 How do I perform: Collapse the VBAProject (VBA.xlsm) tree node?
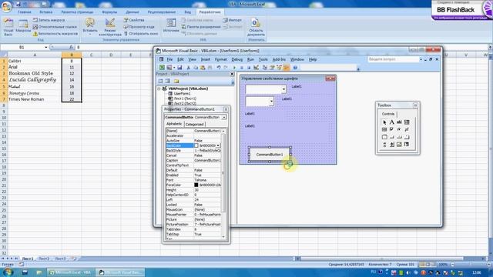click(x=159, y=89)
